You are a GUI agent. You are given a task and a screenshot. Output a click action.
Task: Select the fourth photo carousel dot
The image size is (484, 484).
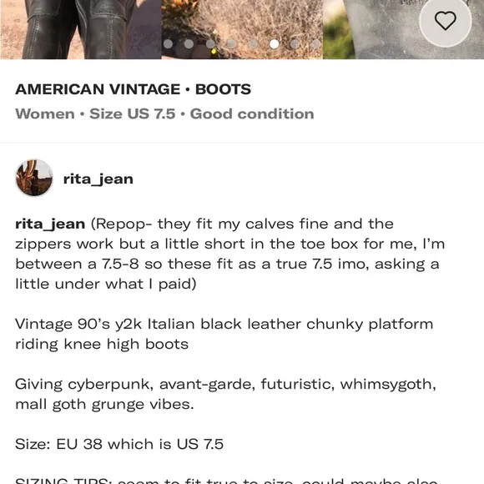pos(231,44)
